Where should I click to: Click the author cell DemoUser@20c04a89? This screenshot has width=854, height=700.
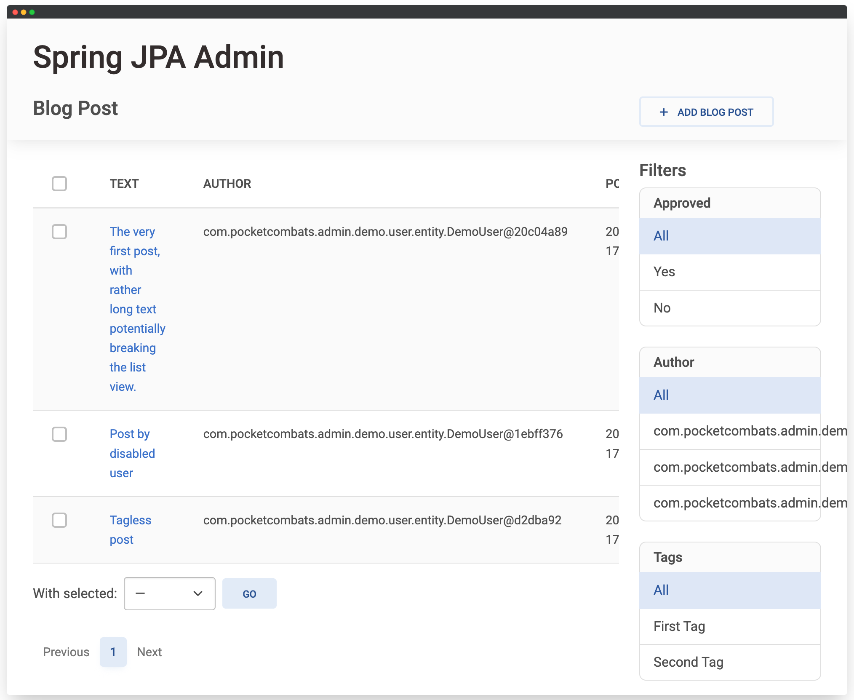(x=385, y=232)
